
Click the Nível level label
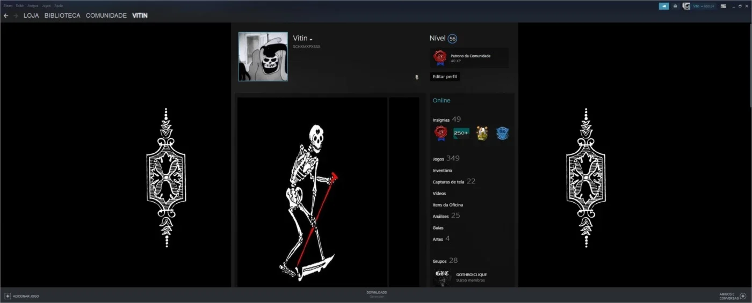click(x=437, y=38)
